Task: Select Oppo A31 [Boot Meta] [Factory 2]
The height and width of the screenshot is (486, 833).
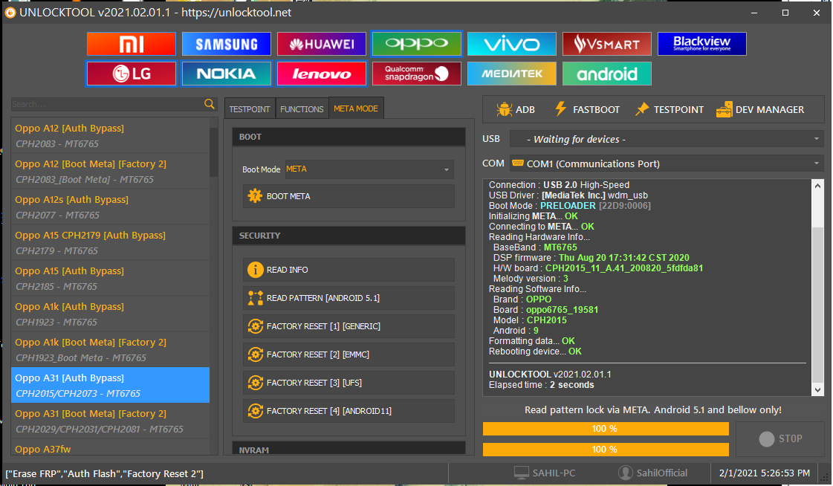Action: coord(110,421)
